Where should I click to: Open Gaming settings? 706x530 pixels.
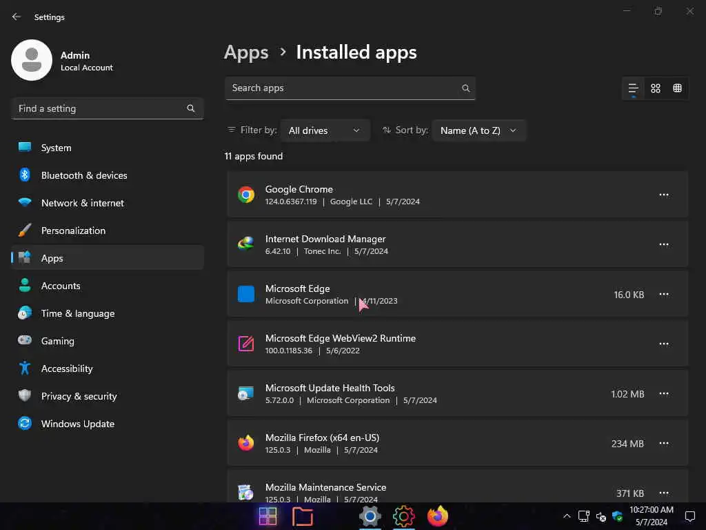[107, 341]
